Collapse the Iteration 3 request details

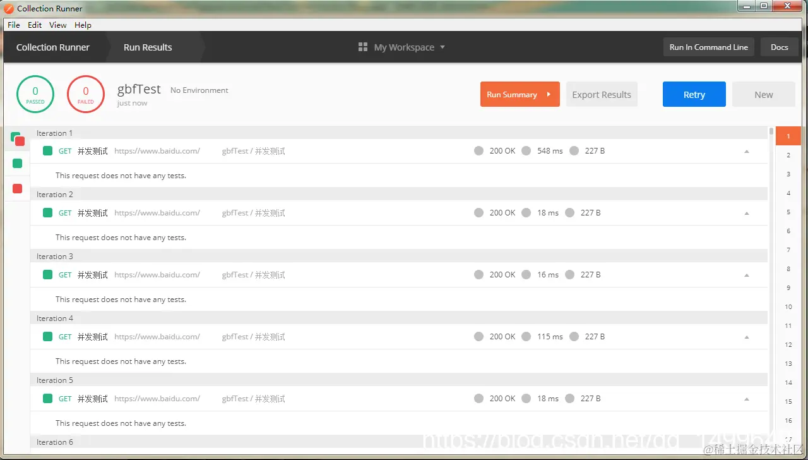point(747,275)
